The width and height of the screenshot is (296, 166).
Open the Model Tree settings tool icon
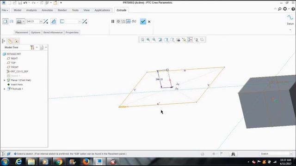coord(32,47)
